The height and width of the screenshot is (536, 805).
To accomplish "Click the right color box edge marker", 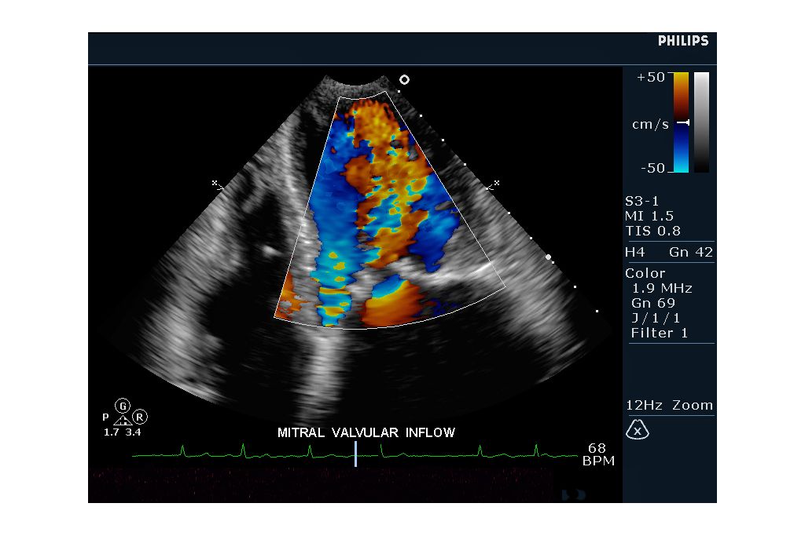I will coord(494,184).
